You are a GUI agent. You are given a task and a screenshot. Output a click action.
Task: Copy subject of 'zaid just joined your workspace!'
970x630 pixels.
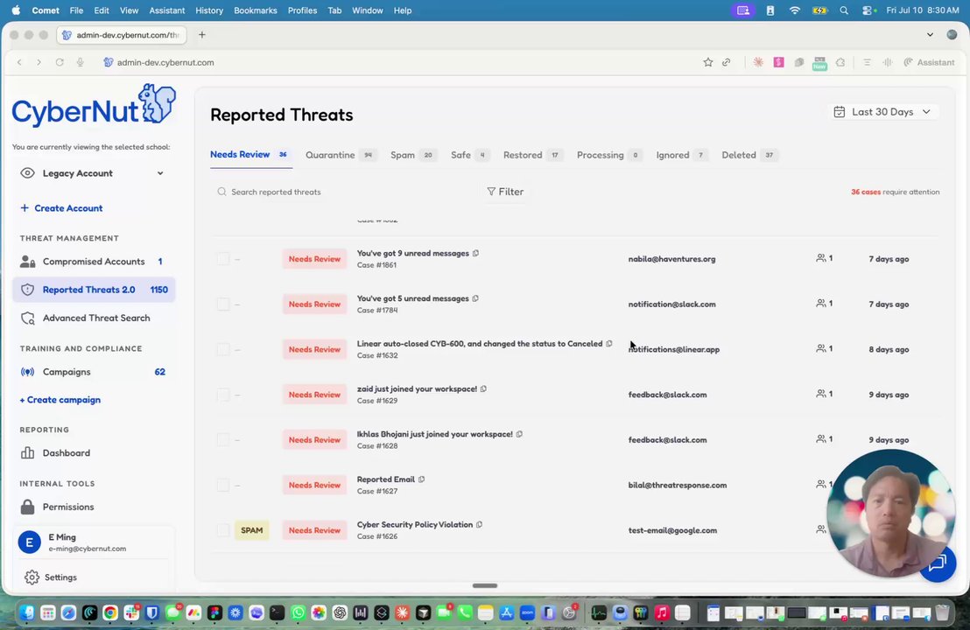click(x=483, y=388)
